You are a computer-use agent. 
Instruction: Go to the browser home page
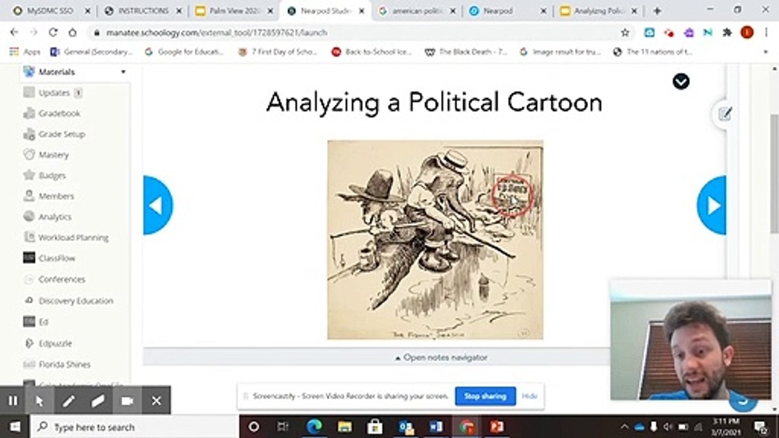72,33
